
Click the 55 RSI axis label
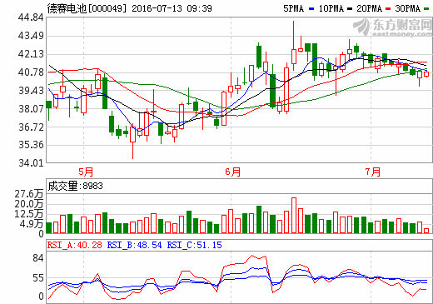(38, 278)
